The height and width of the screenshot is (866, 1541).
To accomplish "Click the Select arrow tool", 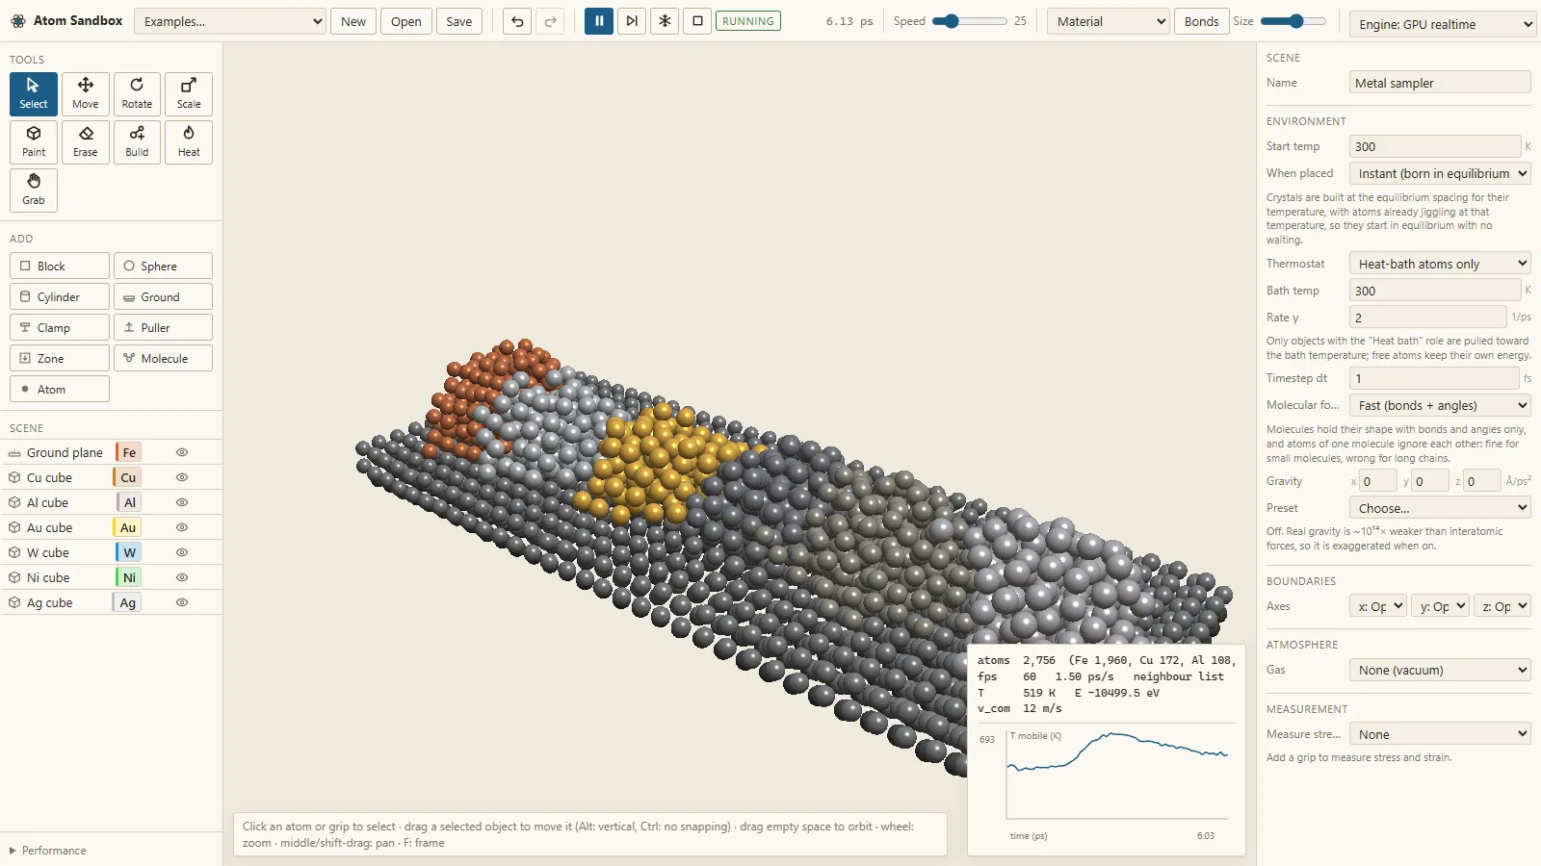I will point(34,94).
